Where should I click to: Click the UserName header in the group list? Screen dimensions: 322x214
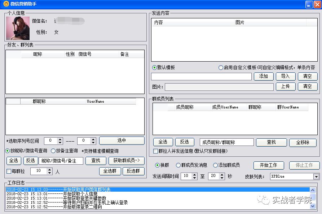point(110,101)
